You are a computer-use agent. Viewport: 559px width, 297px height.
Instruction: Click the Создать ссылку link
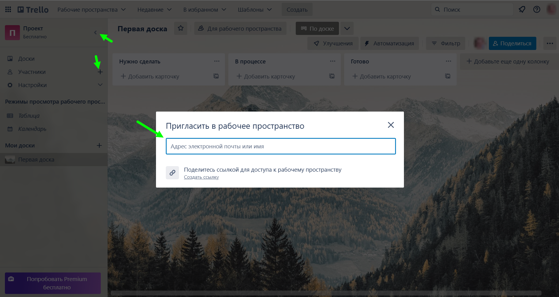click(x=201, y=177)
